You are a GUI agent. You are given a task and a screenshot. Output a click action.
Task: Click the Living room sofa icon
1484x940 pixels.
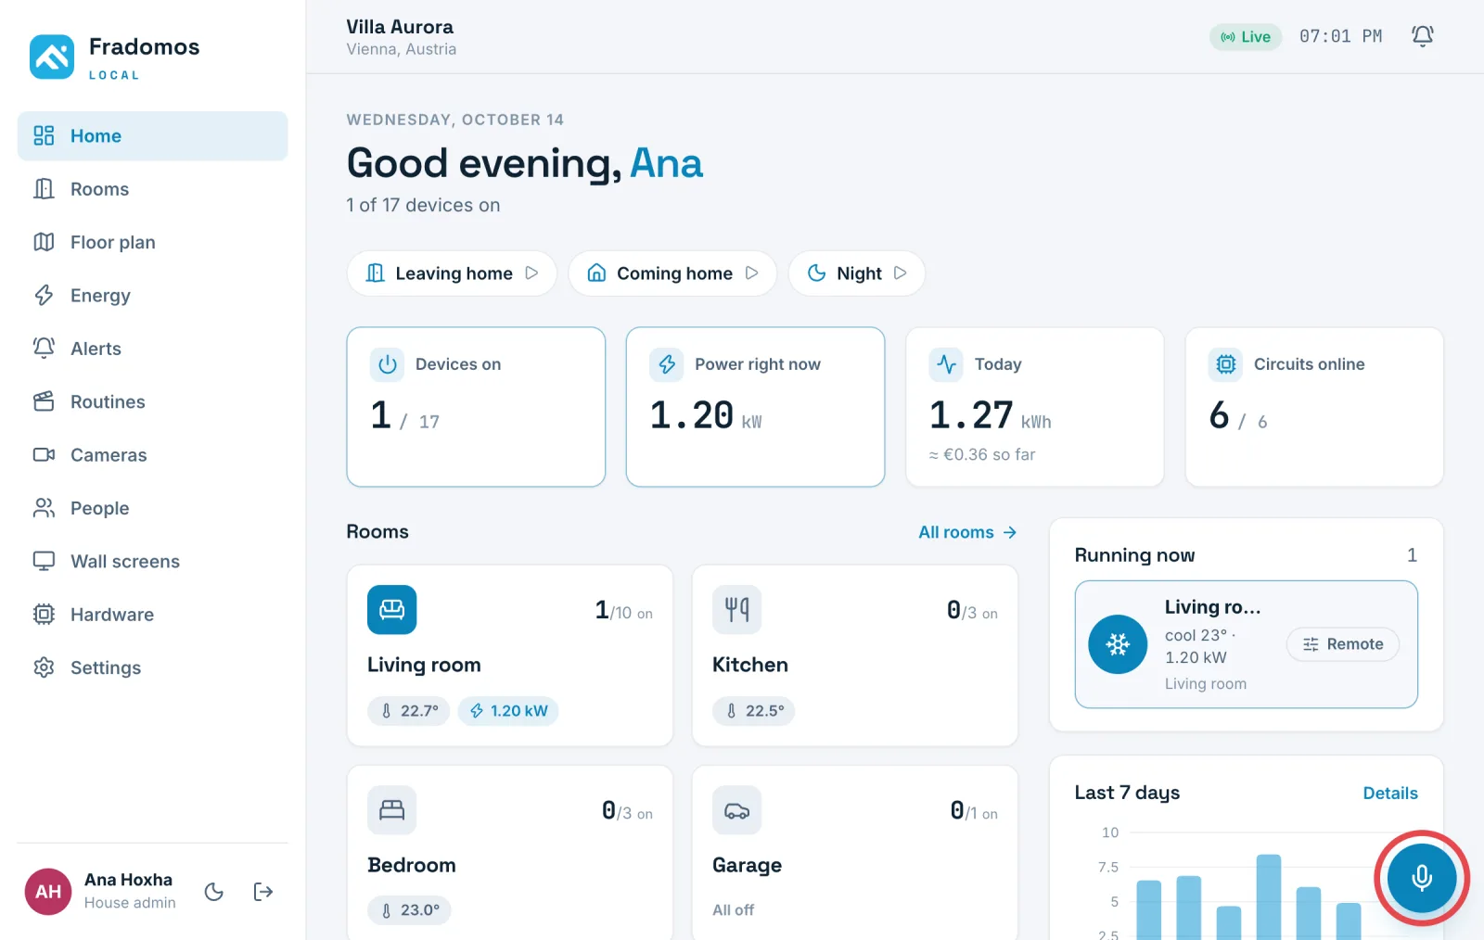pos(392,610)
